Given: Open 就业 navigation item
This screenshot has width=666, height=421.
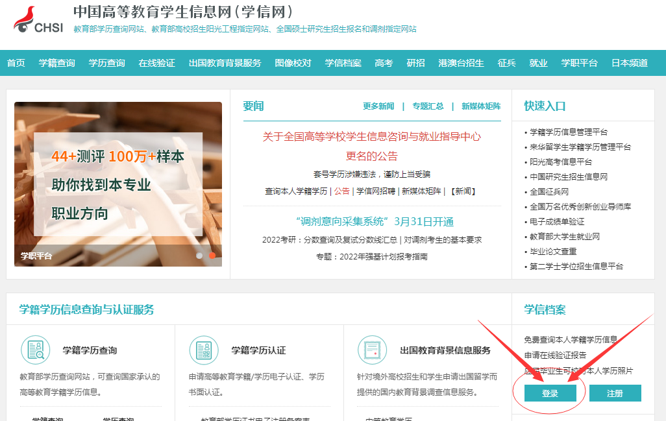Looking at the screenshot, I should pos(538,63).
